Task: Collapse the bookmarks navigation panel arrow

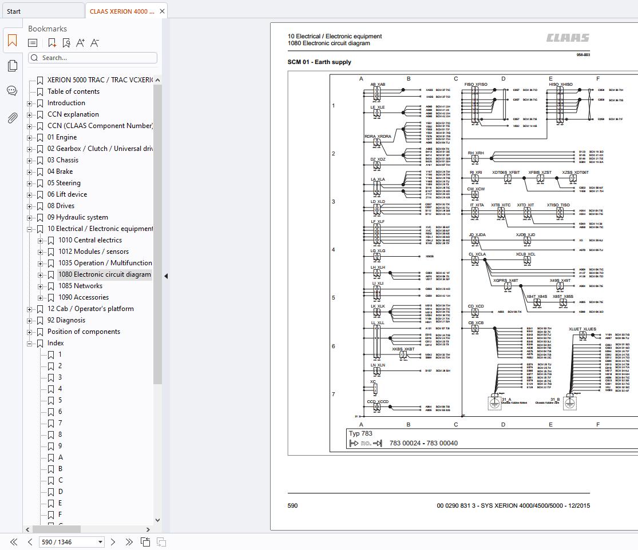Action: (166, 276)
